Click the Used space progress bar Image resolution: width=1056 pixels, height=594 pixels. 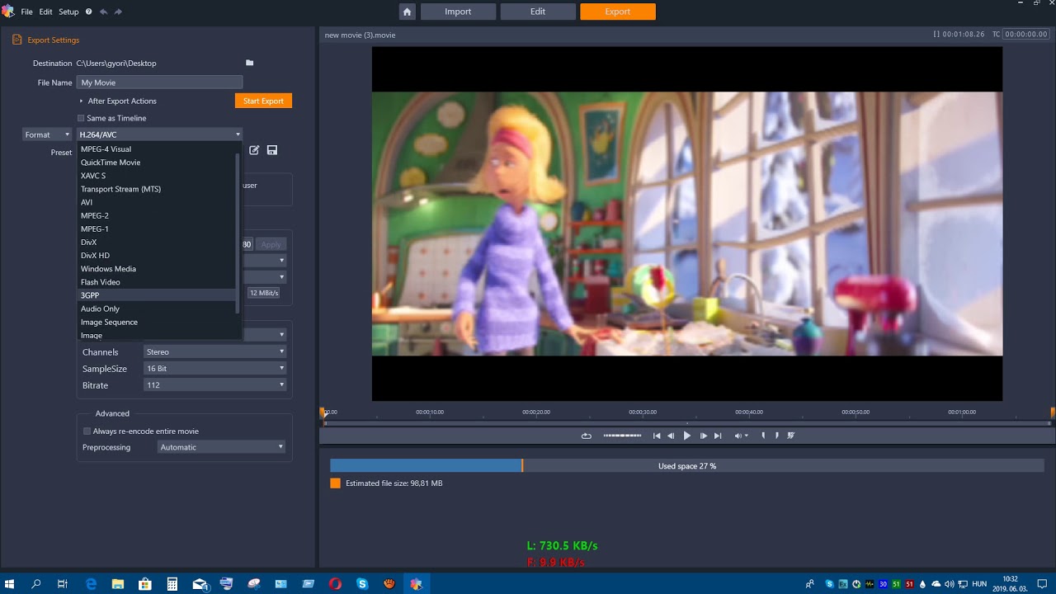[x=687, y=466]
